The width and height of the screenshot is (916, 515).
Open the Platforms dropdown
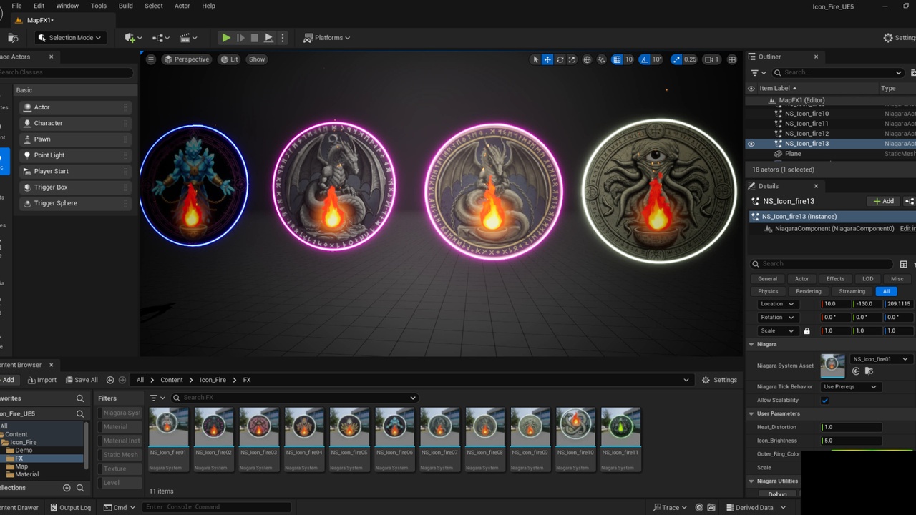(327, 38)
